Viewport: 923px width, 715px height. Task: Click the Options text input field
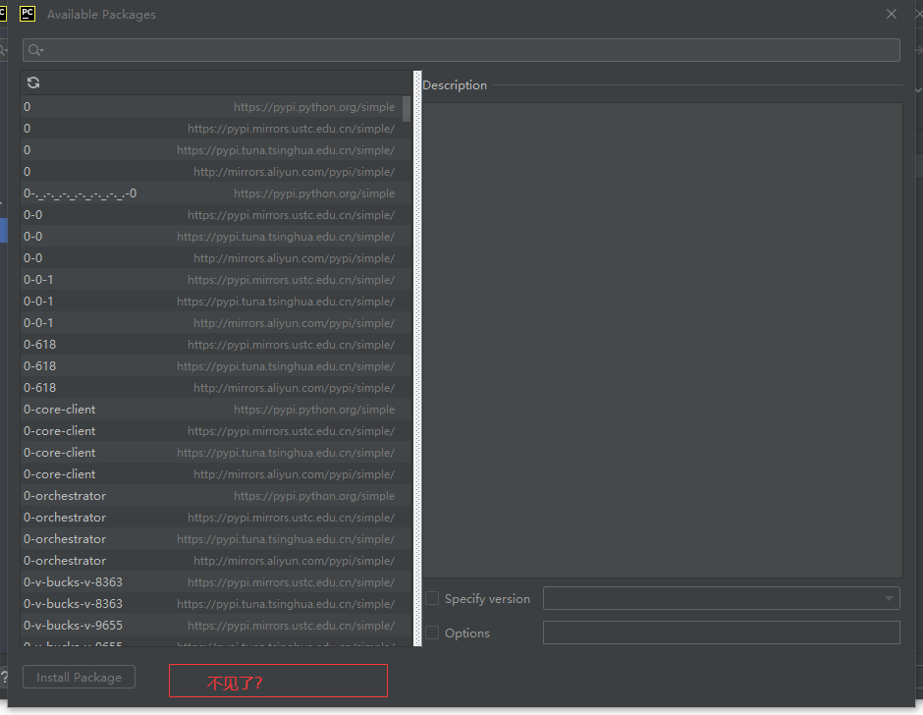[x=721, y=632]
